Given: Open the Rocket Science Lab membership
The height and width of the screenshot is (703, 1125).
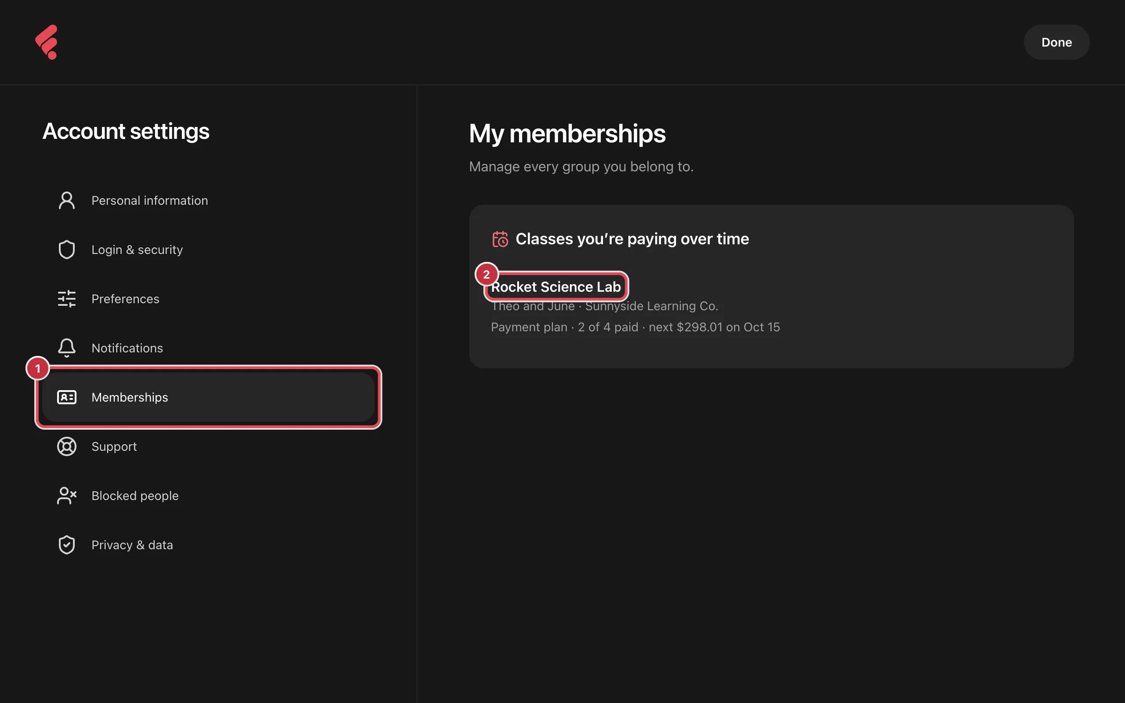Looking at the screenshot, I should tap(555, 287).
